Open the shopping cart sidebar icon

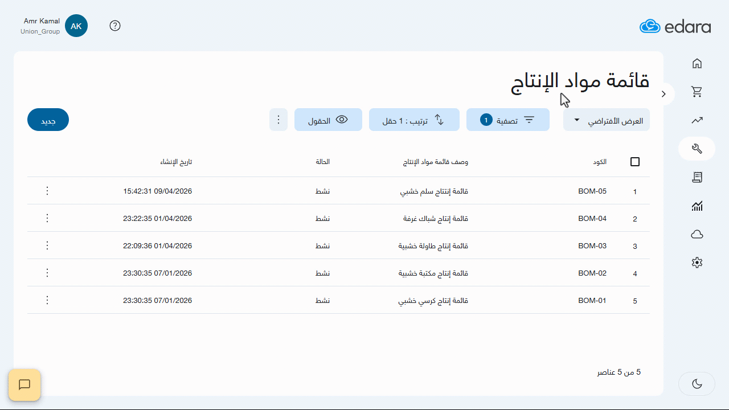pyautogui.click(x=697, y=92)
